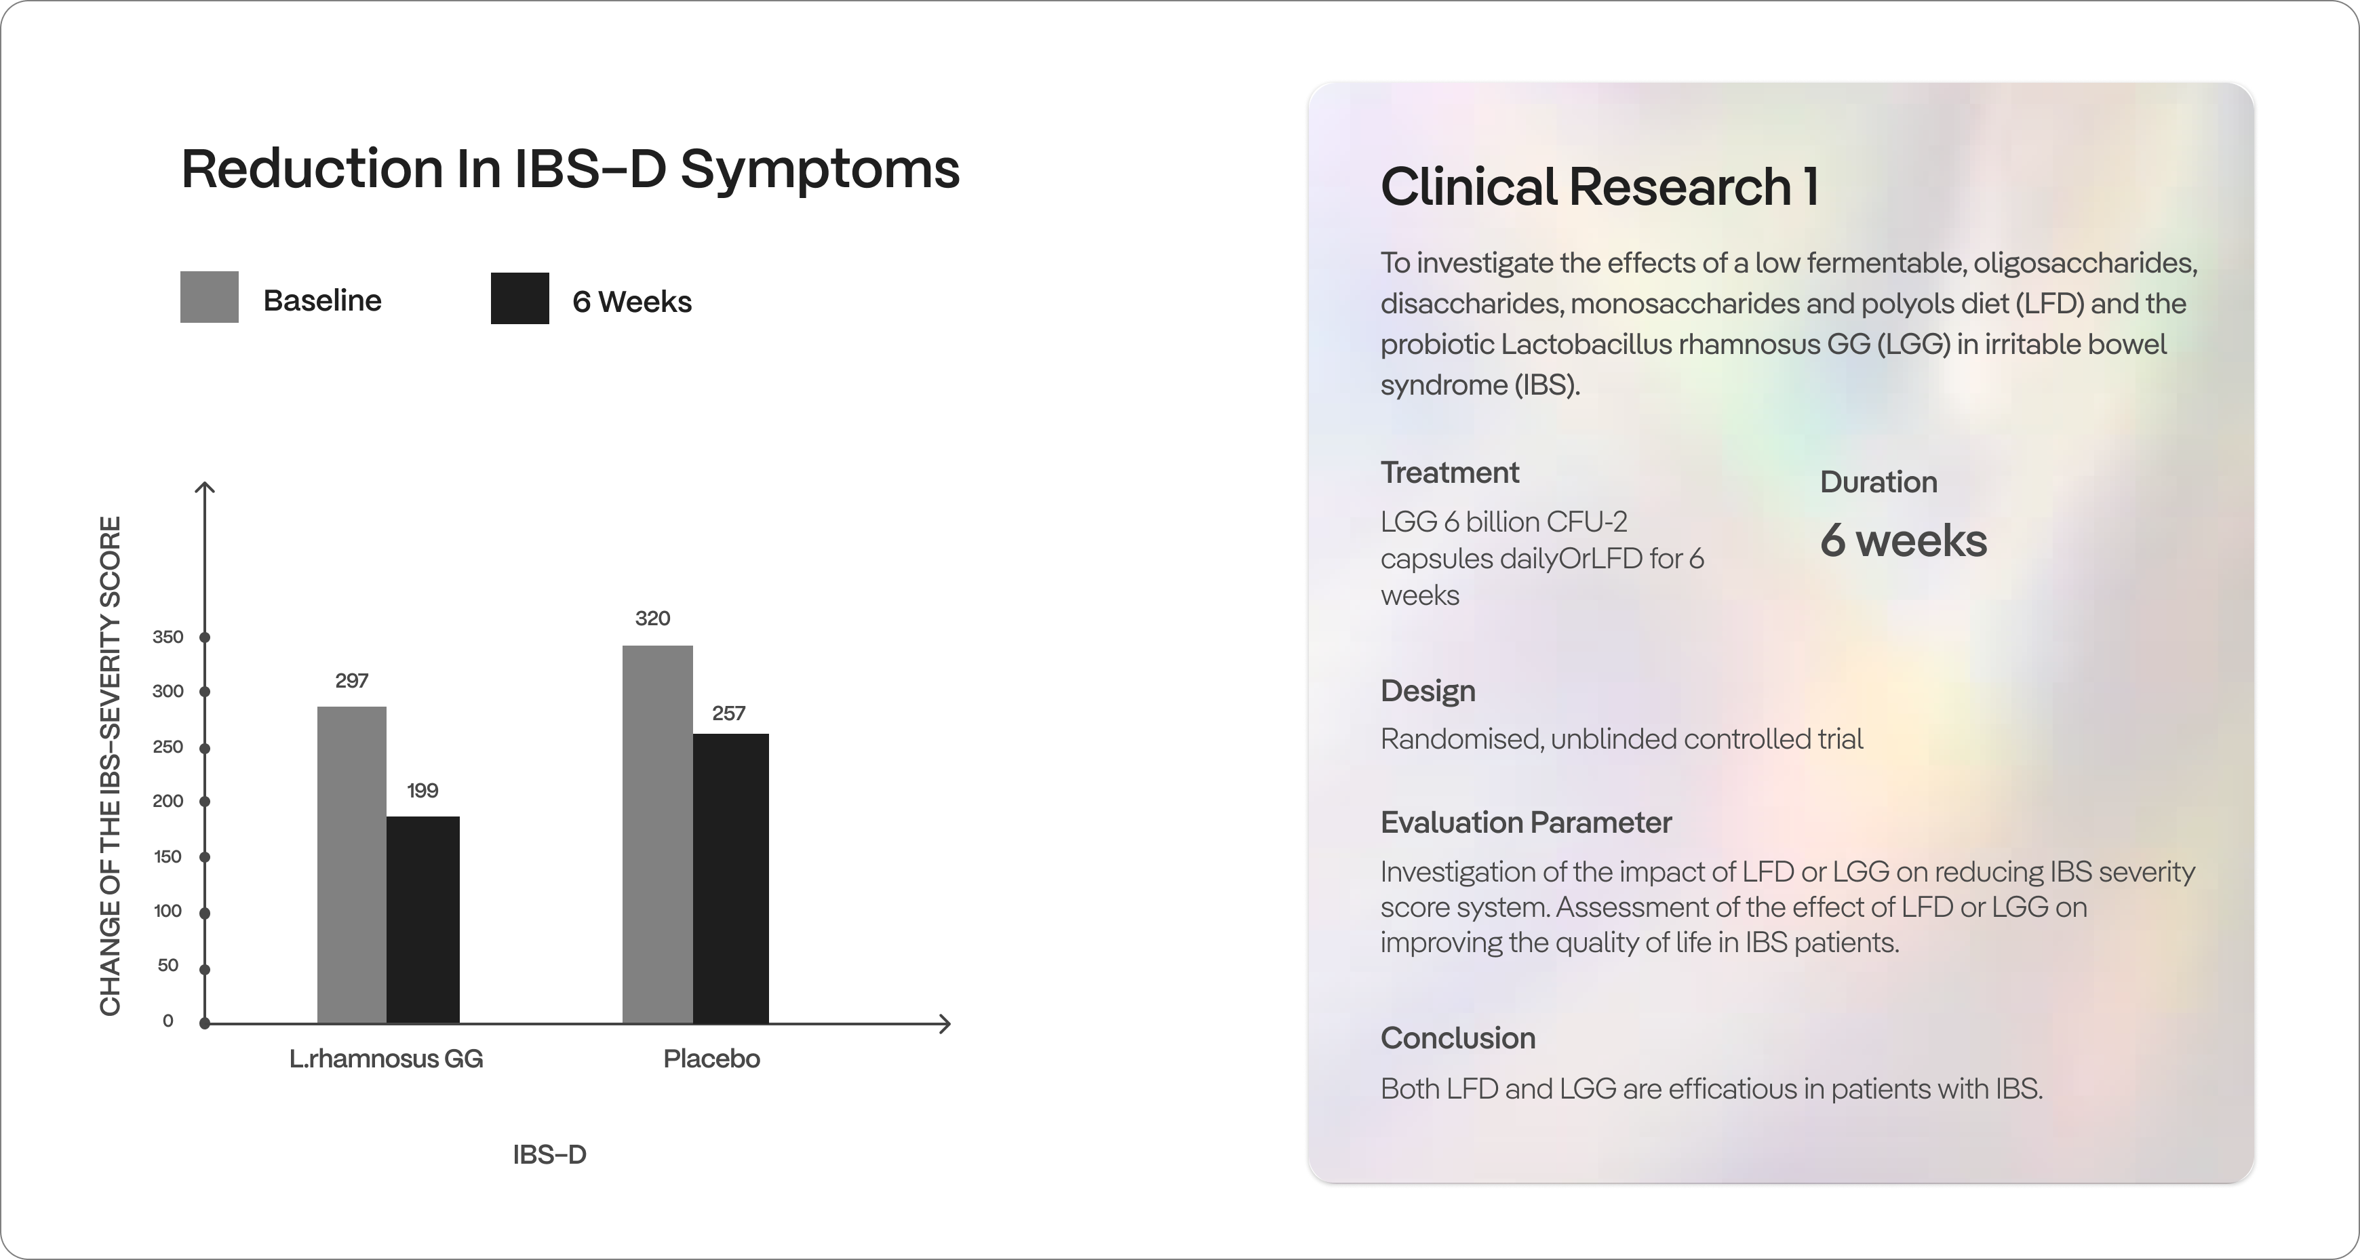The image size is (2360, 1260).
Task: Click the Baseline legend label
Action: [321, 300]
